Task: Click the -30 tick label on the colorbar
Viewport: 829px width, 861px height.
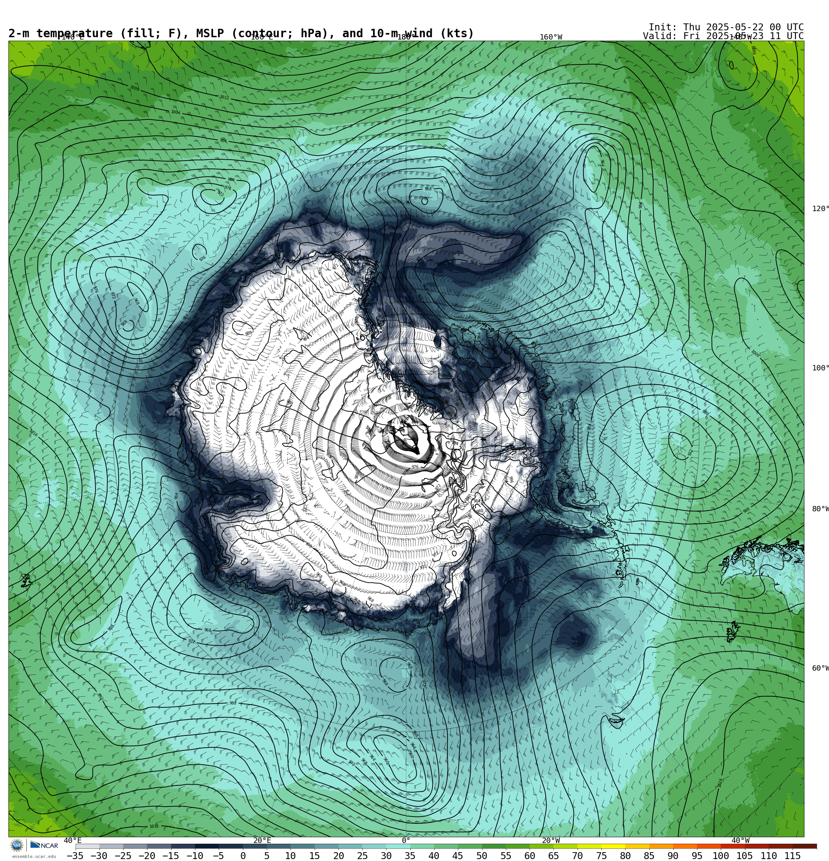Action: coord(99,856)
